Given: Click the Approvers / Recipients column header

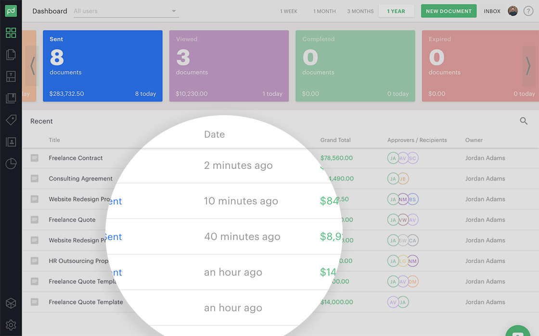Looking at the screenshot, I should point(417,140).
